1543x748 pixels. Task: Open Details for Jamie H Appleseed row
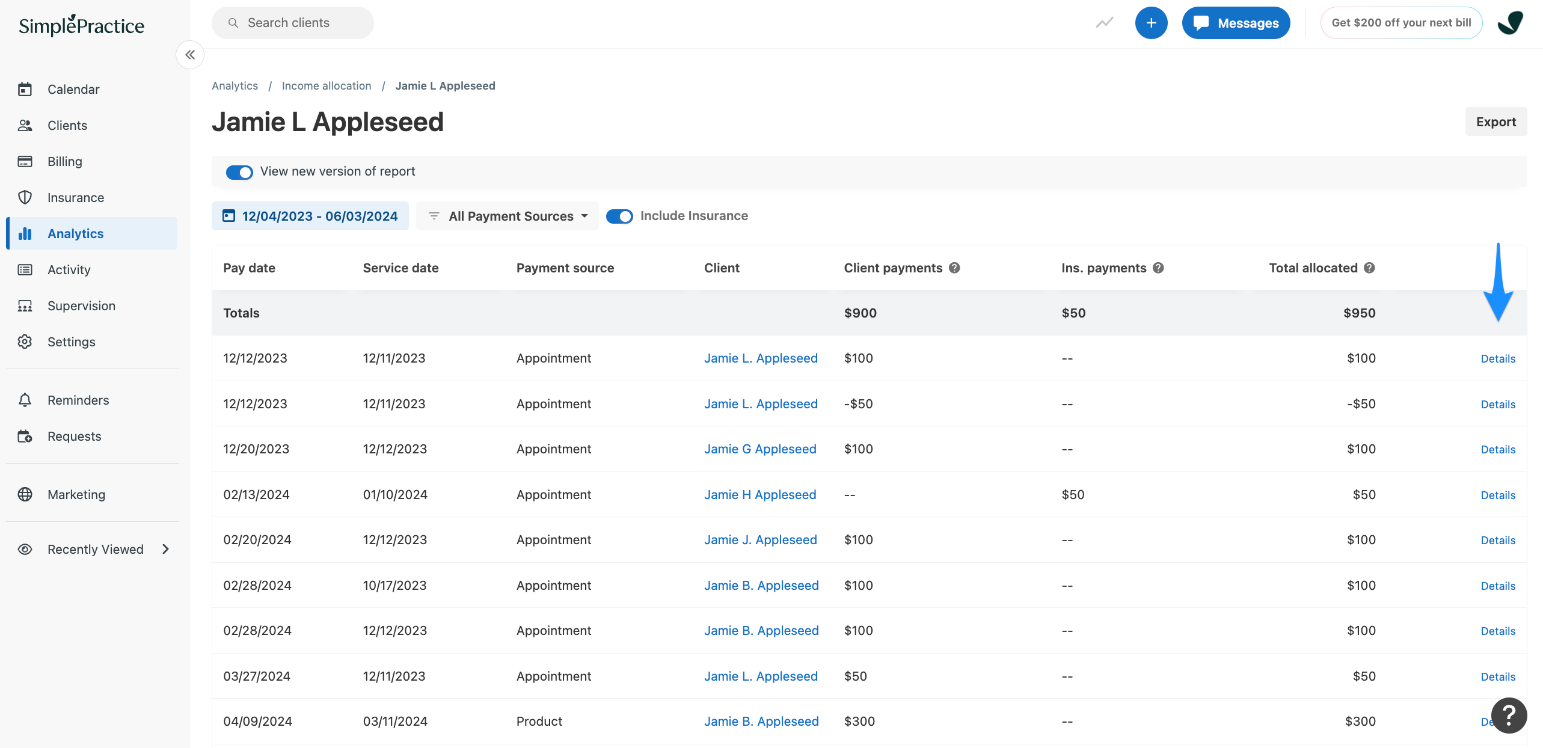pyautogui.click(x=1498, y=495)
